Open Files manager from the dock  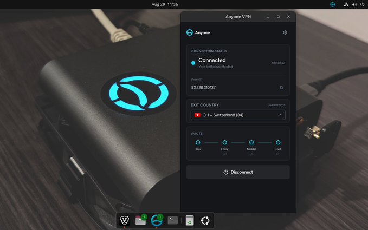[x=140, y=220]
